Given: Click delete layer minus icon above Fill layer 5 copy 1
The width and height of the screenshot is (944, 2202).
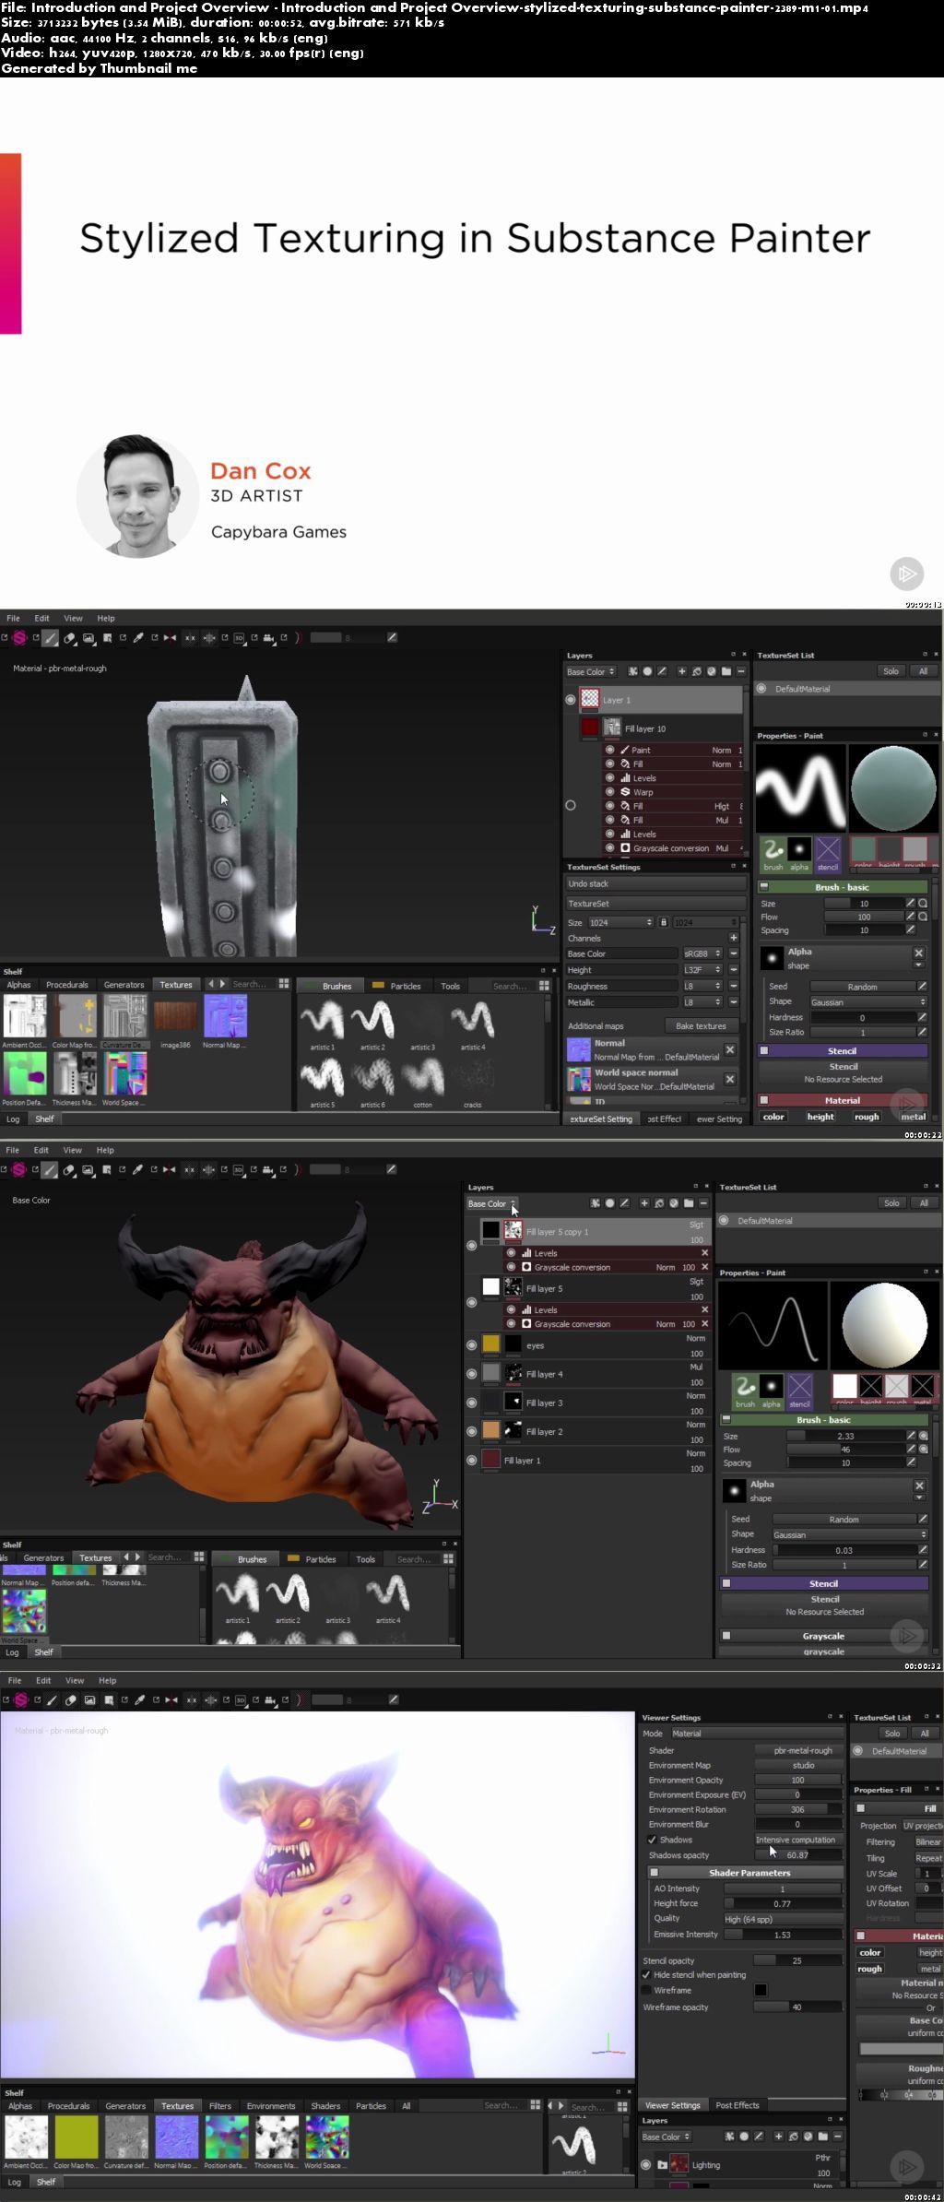Looking at the screenshot, I should pyautogui.click(x=703, y=1203).
